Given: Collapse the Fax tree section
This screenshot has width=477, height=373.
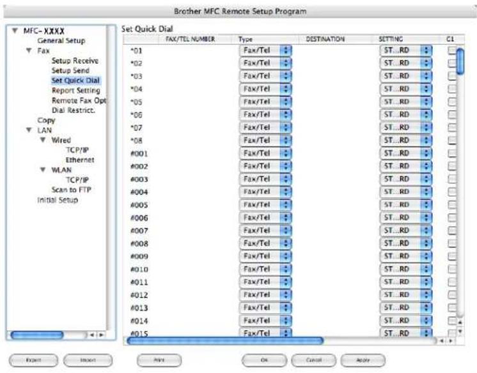Looking at the screenshot, I should pos(29,50).
